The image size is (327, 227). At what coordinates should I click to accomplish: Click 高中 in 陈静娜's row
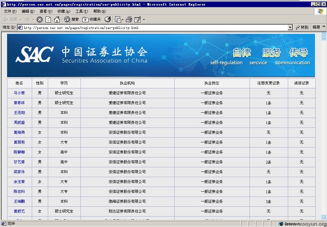(64, 152)
